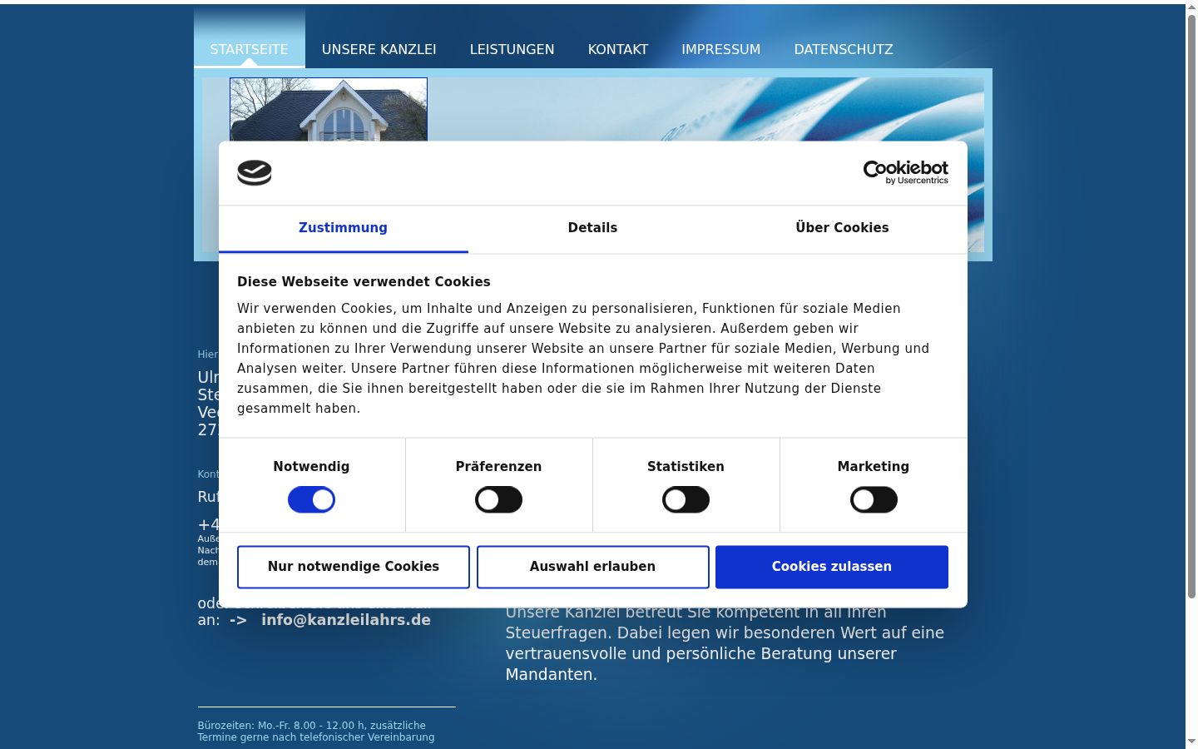Open the Über Cookies tab
This screenshot has width=1198, height=749.
842,228
